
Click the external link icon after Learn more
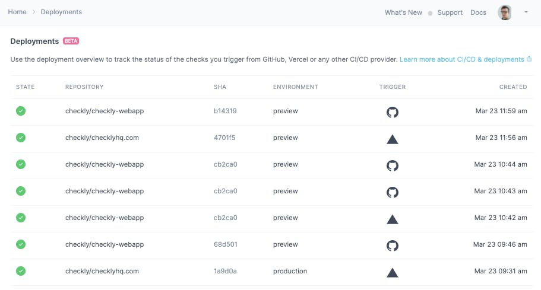click(529, 59)
